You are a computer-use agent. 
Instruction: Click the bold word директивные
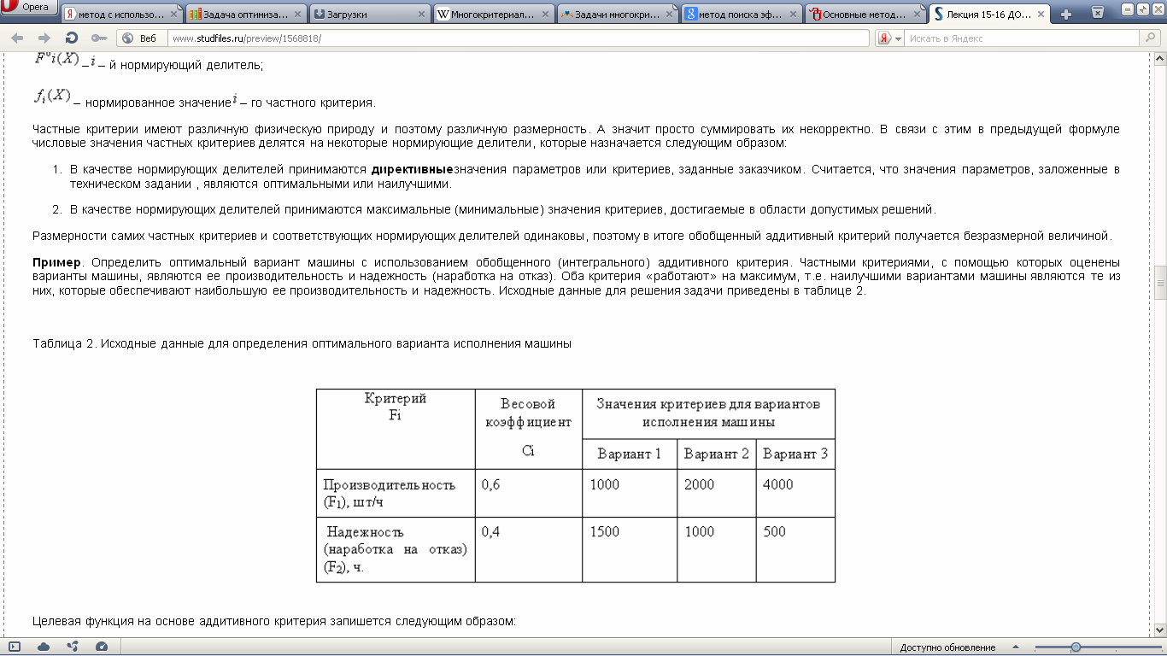[x=412, y=169]
